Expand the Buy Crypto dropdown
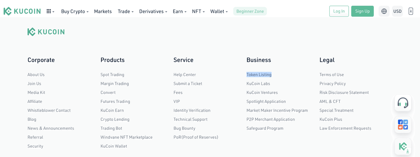 tap(75, 12)
